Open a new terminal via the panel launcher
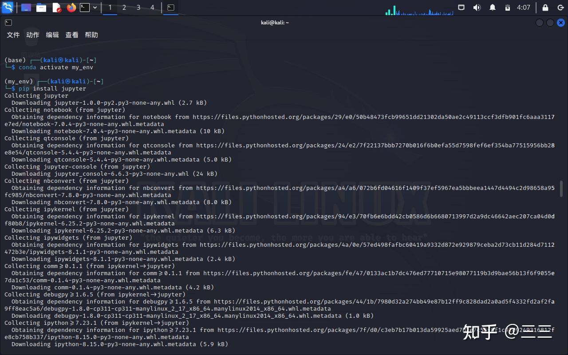 click(x=84, y=7)
